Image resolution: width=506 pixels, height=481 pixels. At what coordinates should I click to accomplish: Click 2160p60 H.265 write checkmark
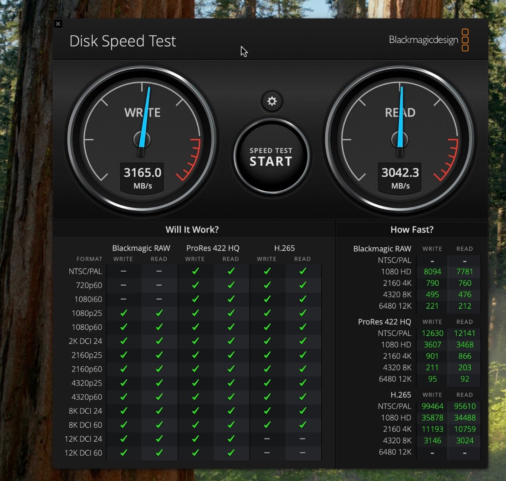(267, 369)
